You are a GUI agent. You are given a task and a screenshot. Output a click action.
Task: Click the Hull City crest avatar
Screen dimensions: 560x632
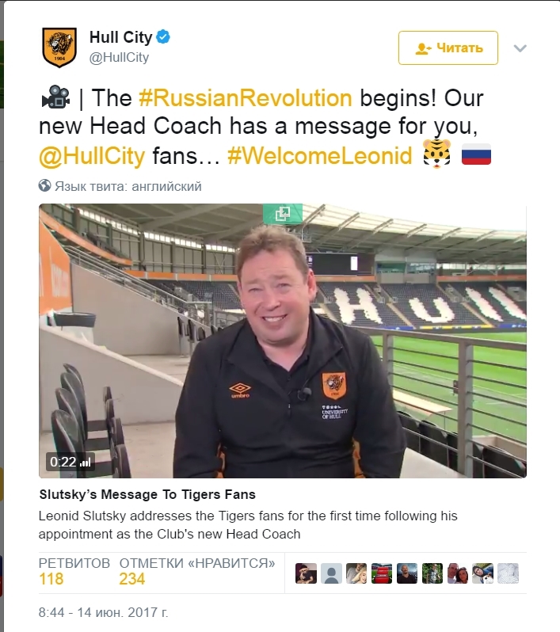(x=59, y=48)
